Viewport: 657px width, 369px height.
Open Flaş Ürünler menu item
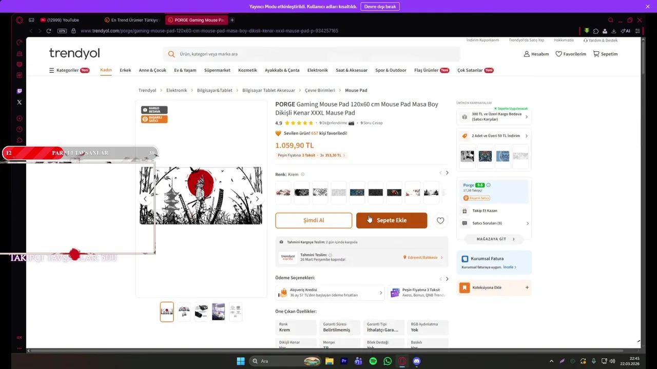[x=432, y=70]
